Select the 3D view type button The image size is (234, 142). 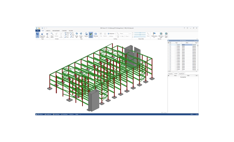[x=38, y=34]
